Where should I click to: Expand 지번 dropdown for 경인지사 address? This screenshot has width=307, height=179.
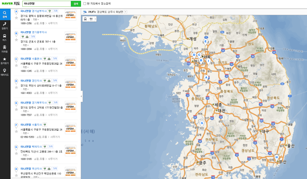pyautogui.click(x=25, y=89)
